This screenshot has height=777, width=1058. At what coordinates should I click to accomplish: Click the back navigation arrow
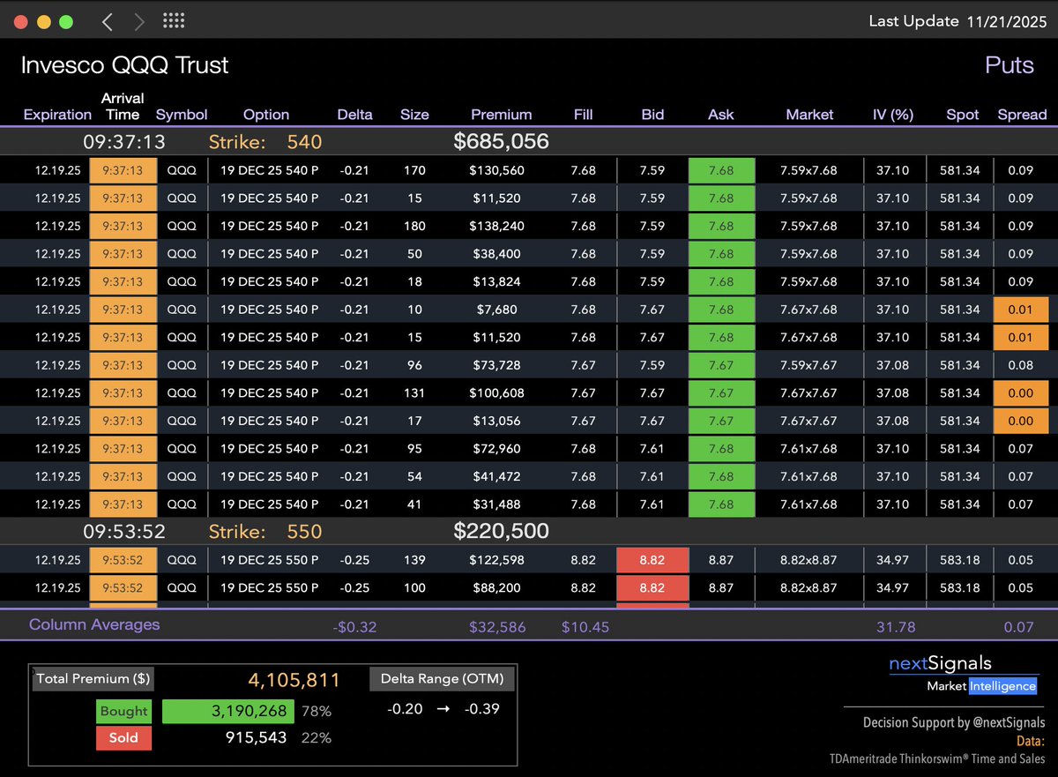click(x=106, y=20)
